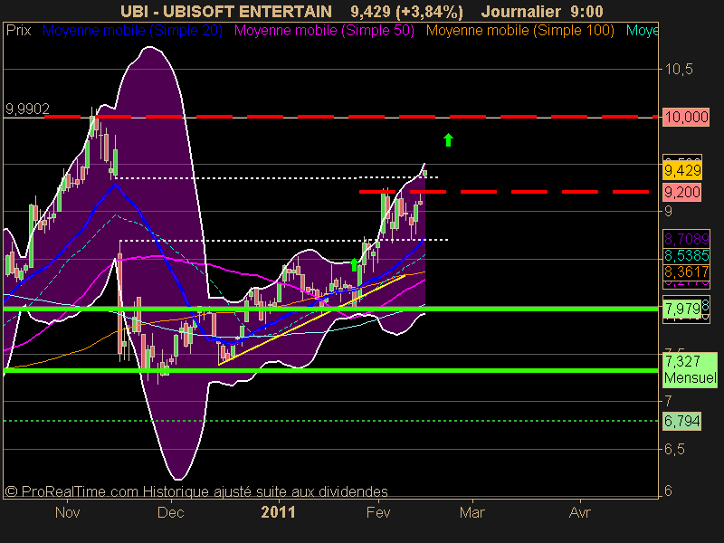Click the 7,979 green level label
Screen dimensions: 724x543
(682, 308)
